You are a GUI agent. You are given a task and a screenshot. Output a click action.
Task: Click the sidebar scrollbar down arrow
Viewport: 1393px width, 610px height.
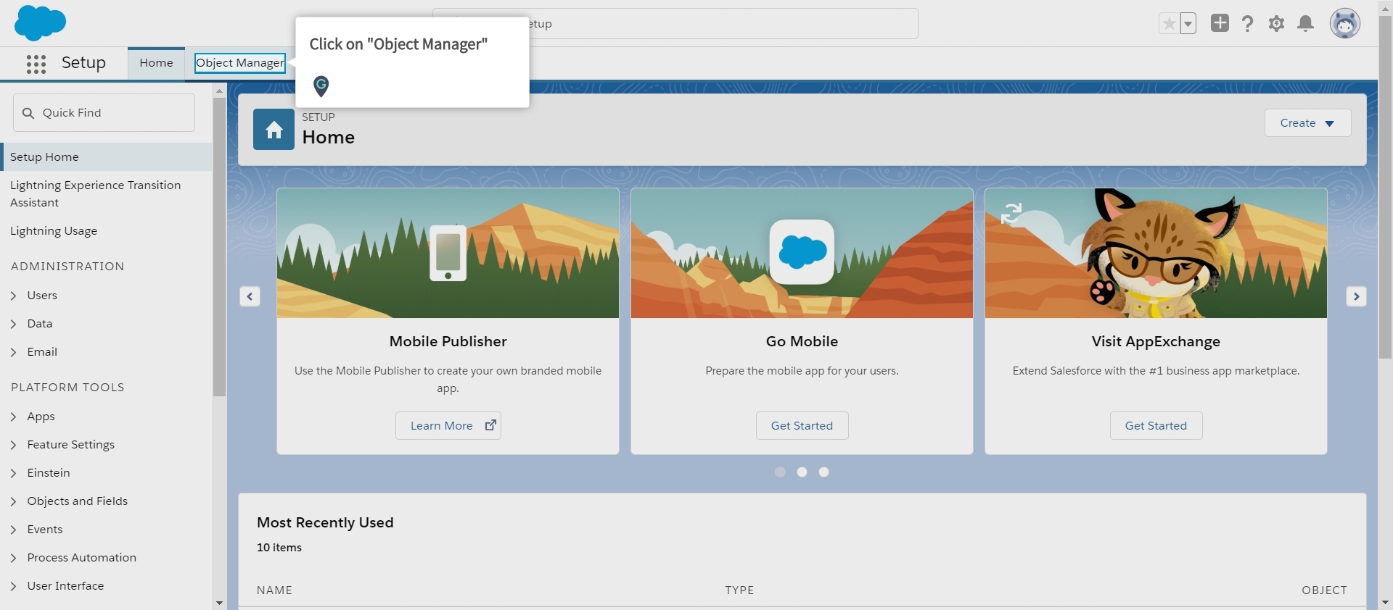pos(219,603)
